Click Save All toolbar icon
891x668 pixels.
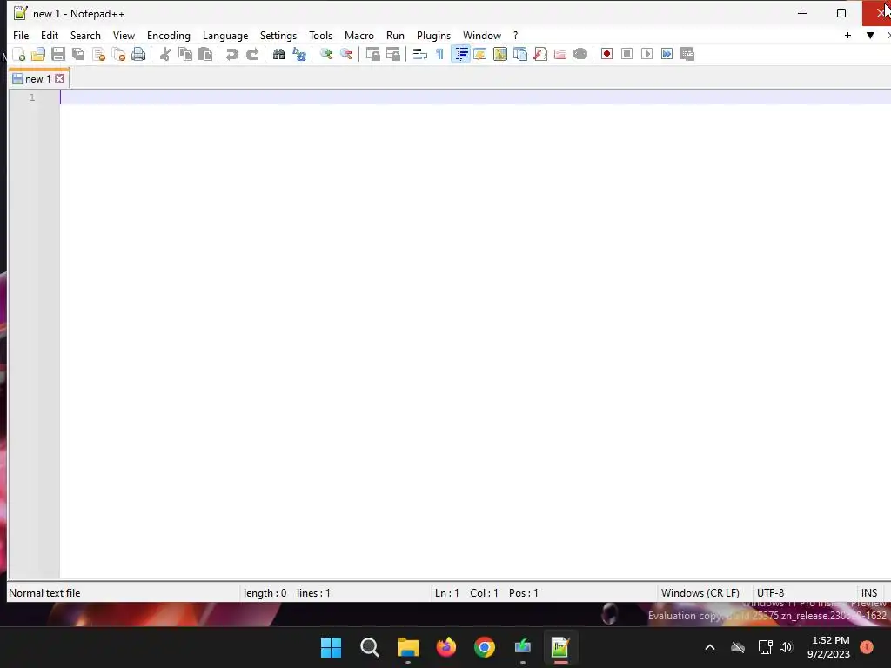click(78, 54)
